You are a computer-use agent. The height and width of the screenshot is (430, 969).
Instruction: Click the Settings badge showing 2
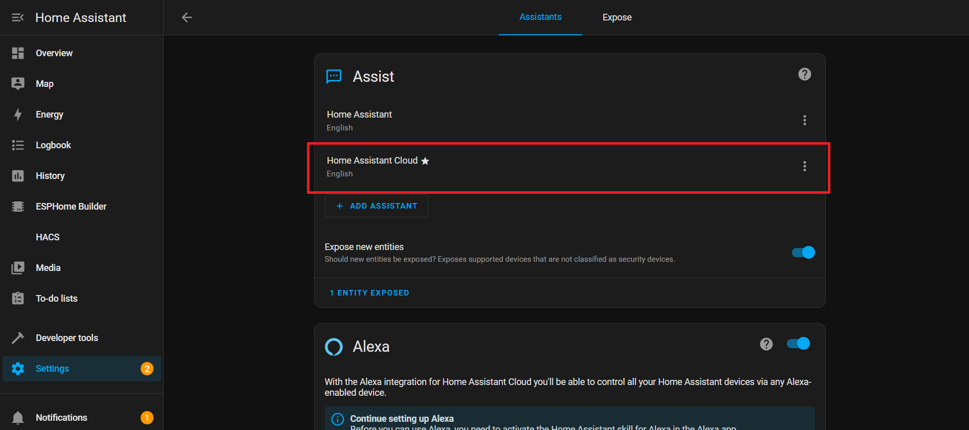click(147, 369)
